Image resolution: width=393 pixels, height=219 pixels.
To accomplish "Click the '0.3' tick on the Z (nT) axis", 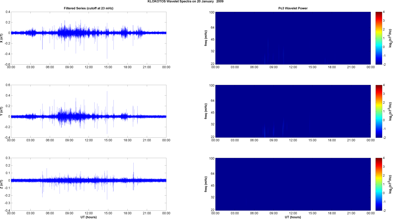I will tap(8, 158).
